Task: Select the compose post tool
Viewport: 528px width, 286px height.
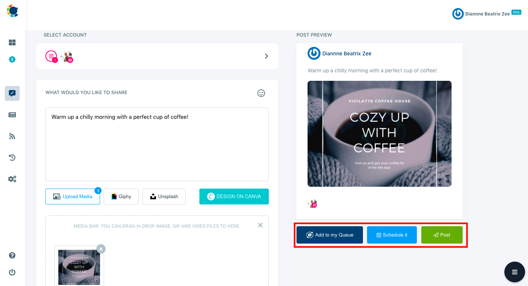Action: click(12, 93)
